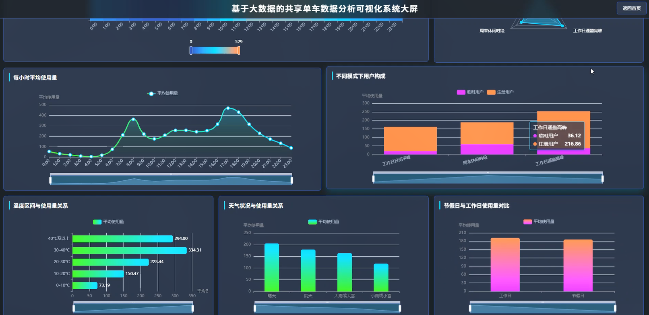Click the 每小时平均使用量 panel title
The width and height of the screenshot is (649, 315).
pos(35,78)
